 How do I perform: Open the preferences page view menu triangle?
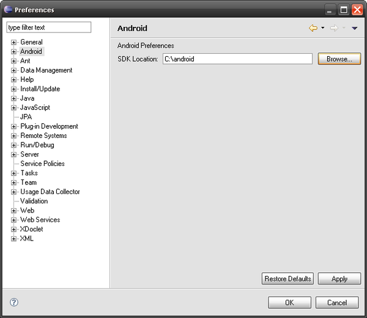coord(354,28)
